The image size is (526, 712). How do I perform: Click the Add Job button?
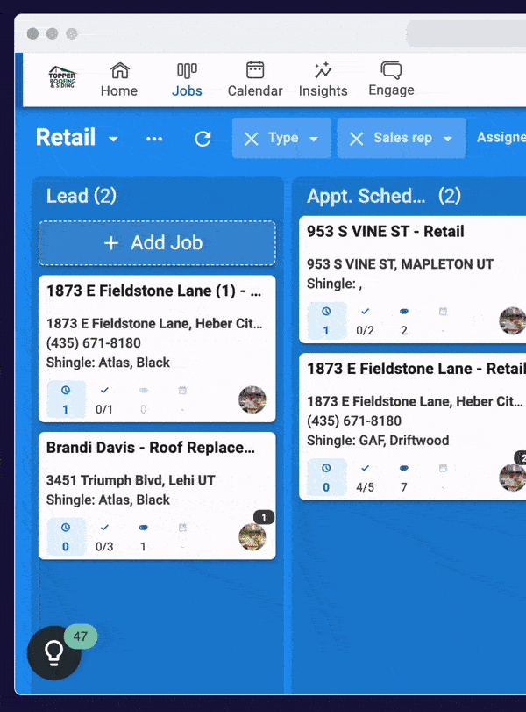pyautogui.click(x=157, y=242)
